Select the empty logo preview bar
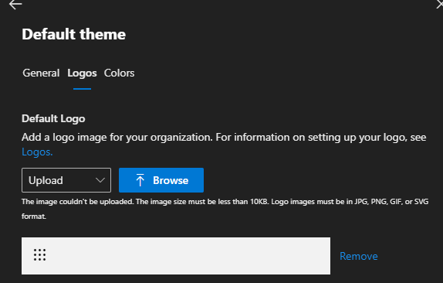The height and width of the screenshot is (283, 443). click(176, 256)
